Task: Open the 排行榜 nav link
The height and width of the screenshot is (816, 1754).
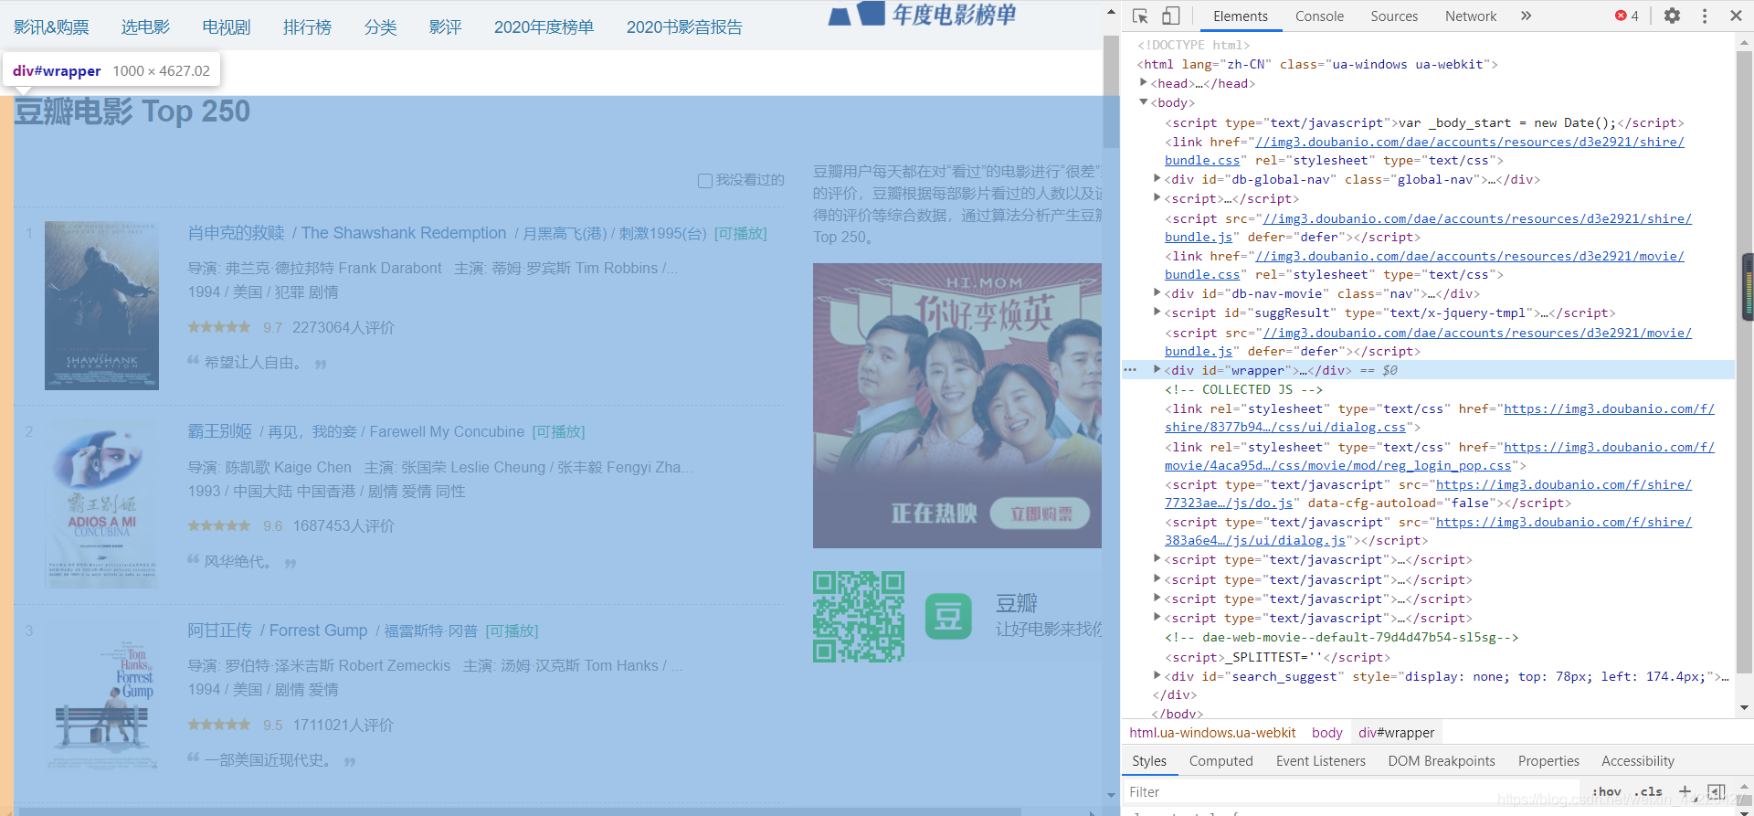Action: click(x=307, y=27)
